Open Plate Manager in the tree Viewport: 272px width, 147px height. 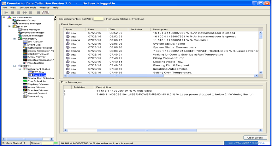[x=31, y=30]
